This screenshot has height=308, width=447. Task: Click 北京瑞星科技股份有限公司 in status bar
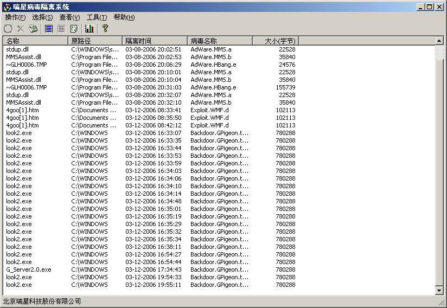click(x=42, y=301)
